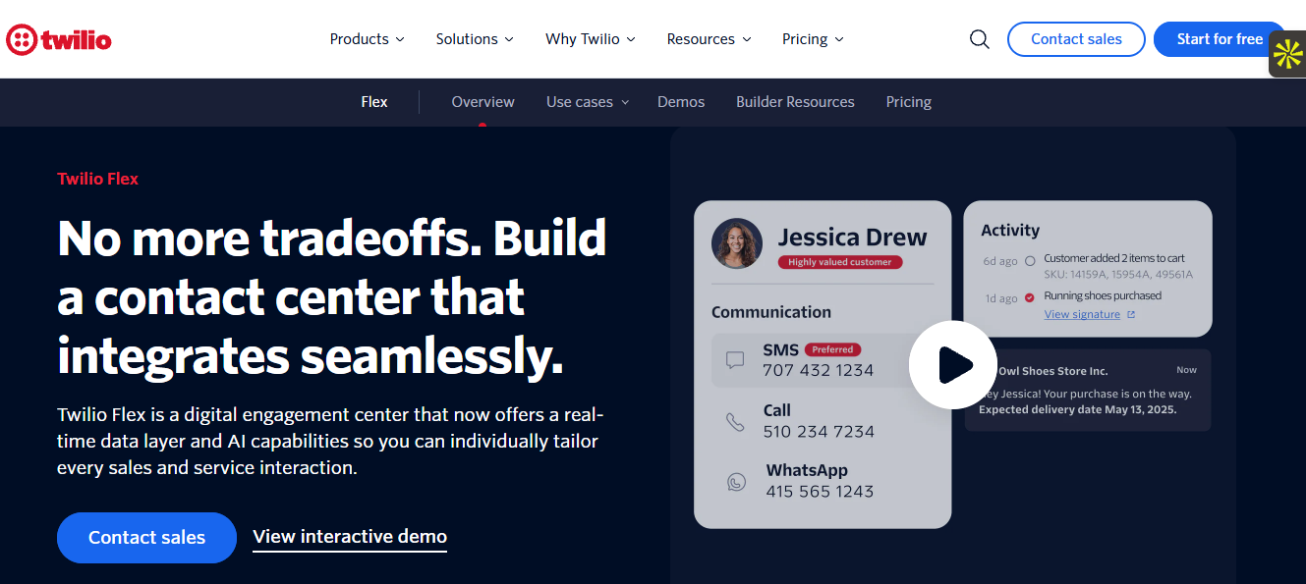
Task: Click the WhatsApp icon
Action: 736,481
